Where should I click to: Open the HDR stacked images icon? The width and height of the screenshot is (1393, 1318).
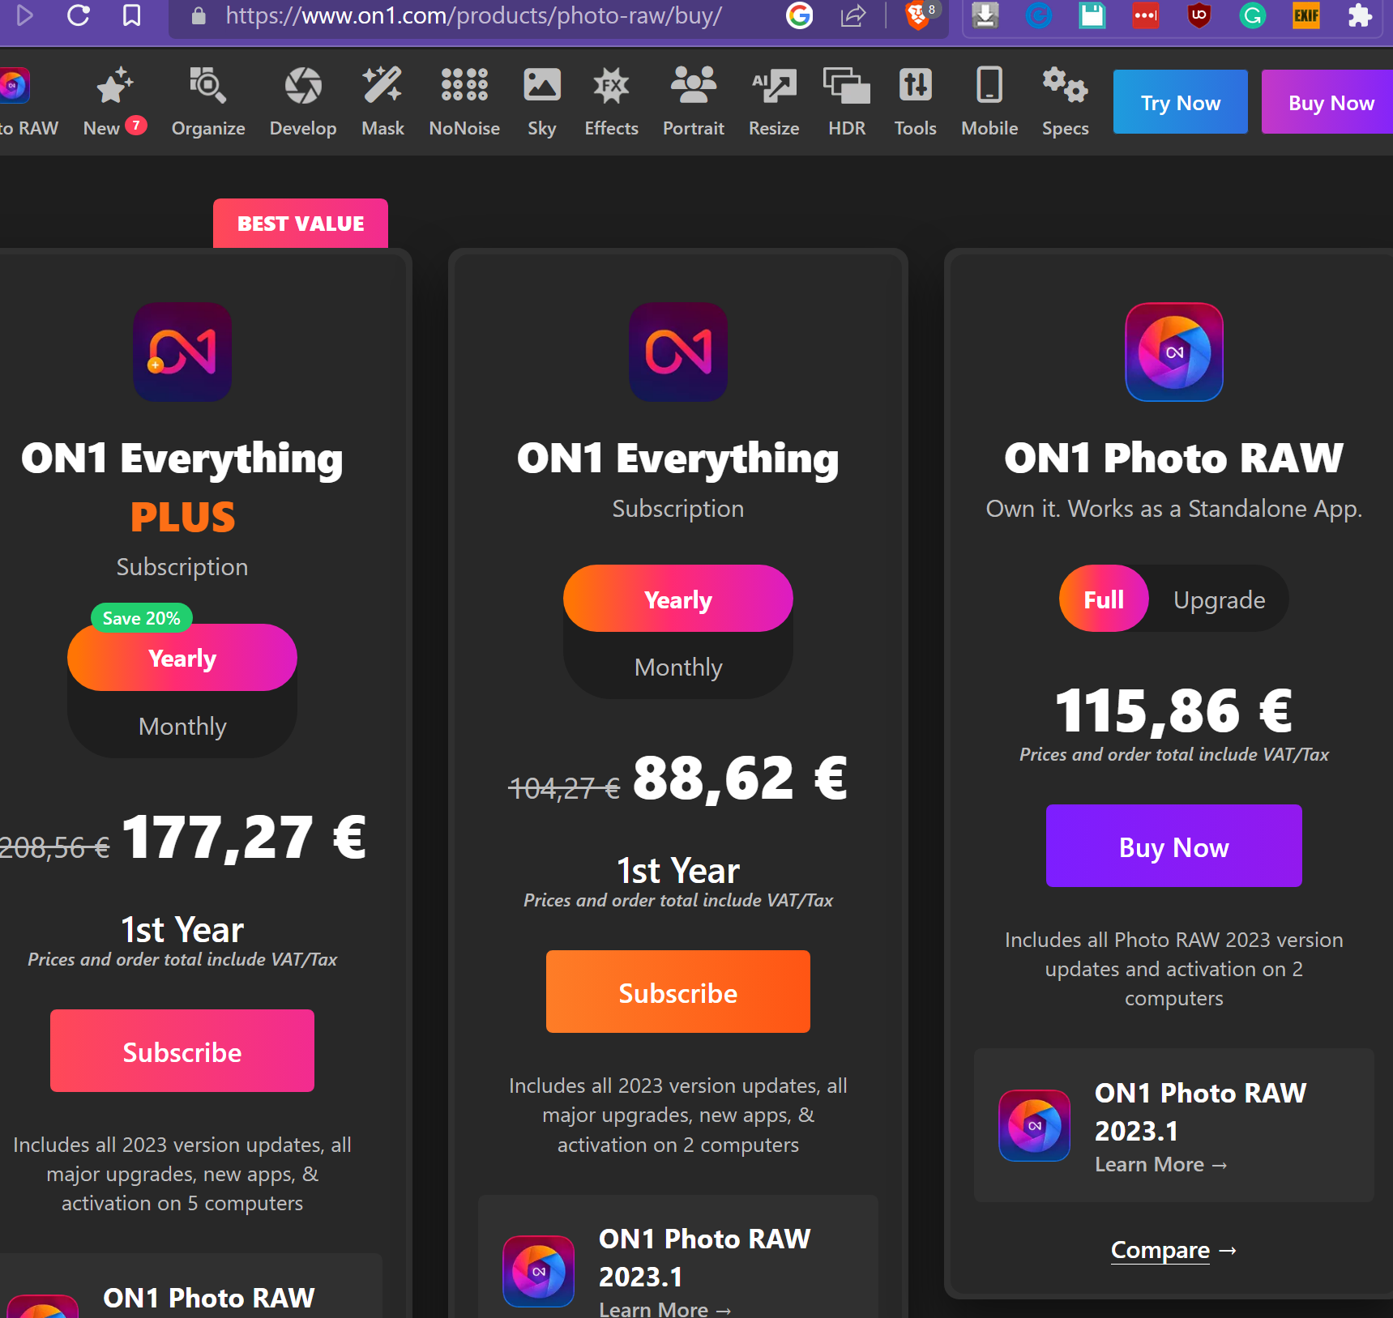point(846,86)
